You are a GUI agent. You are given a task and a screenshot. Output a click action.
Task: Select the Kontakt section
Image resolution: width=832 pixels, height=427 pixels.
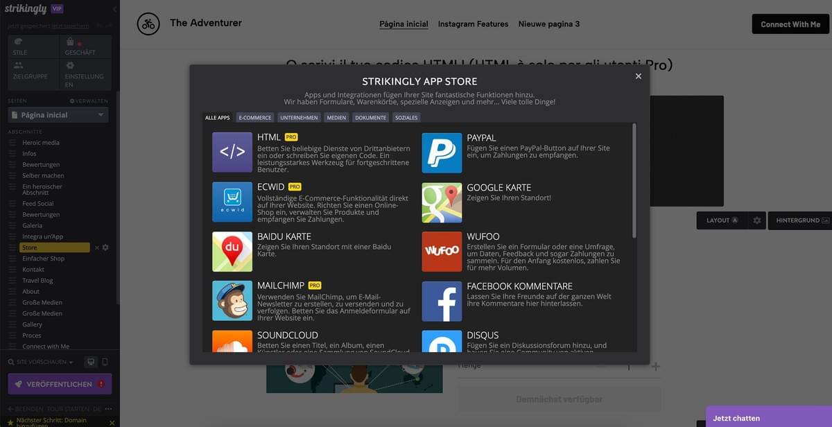pyautogui.click(x=33, y=270)
